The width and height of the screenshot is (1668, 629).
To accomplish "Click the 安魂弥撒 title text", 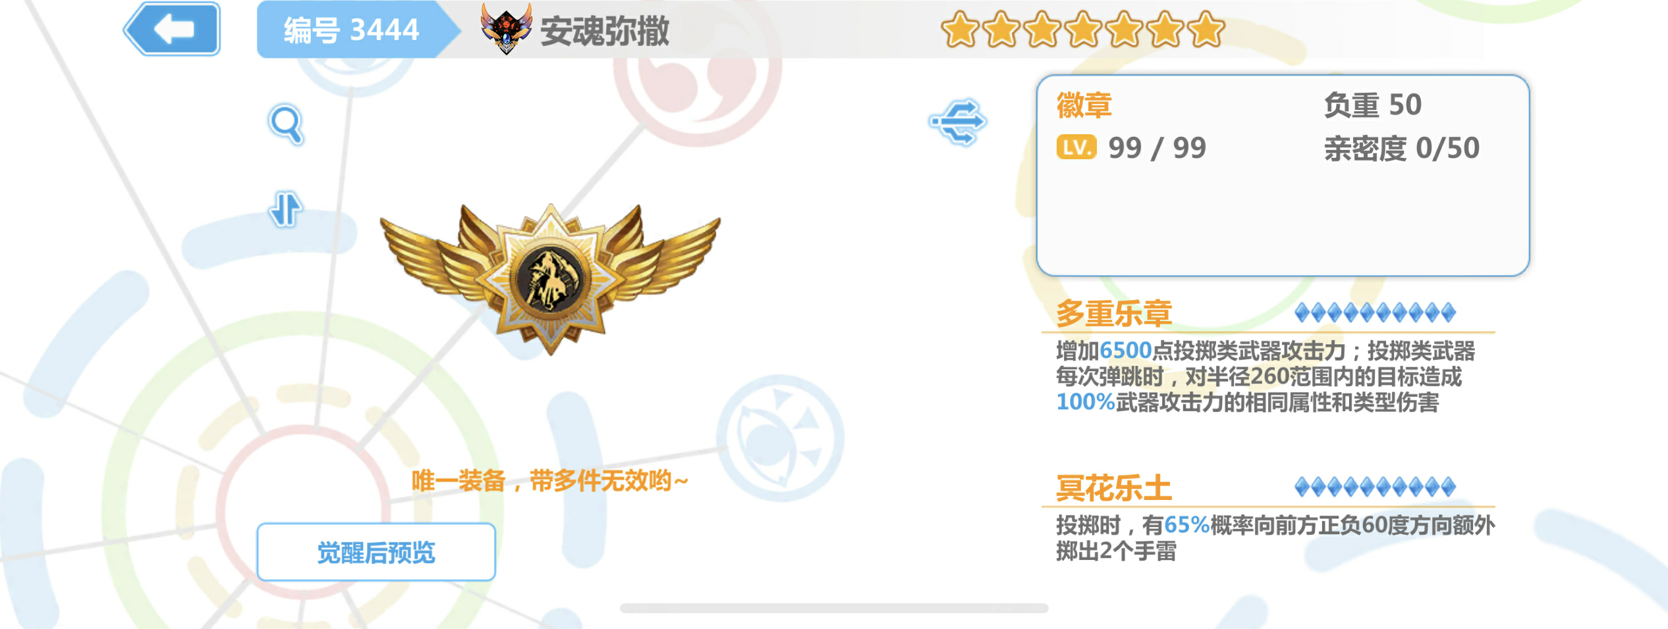I will coord(605,31).
